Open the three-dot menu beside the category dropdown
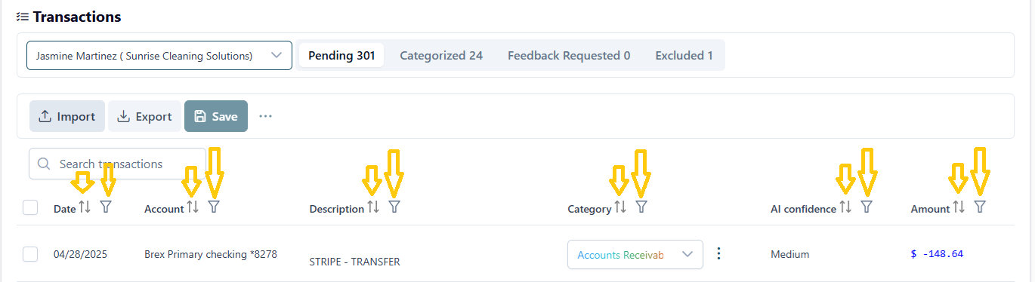The width and height of the screenshot is (1035, 282). coord(718,254)
